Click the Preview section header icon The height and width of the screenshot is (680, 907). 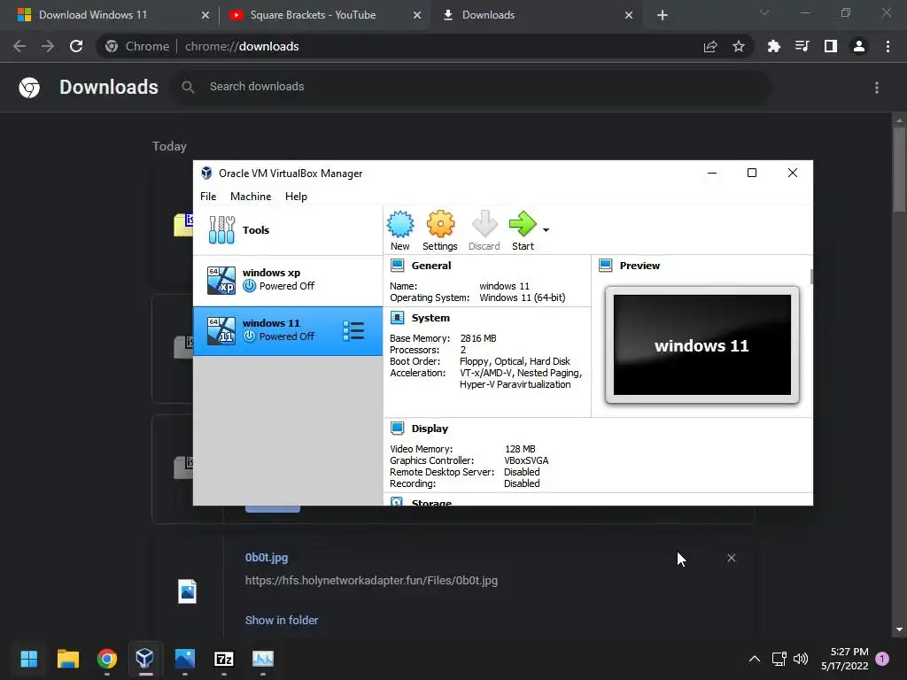[x=606, y=266]
